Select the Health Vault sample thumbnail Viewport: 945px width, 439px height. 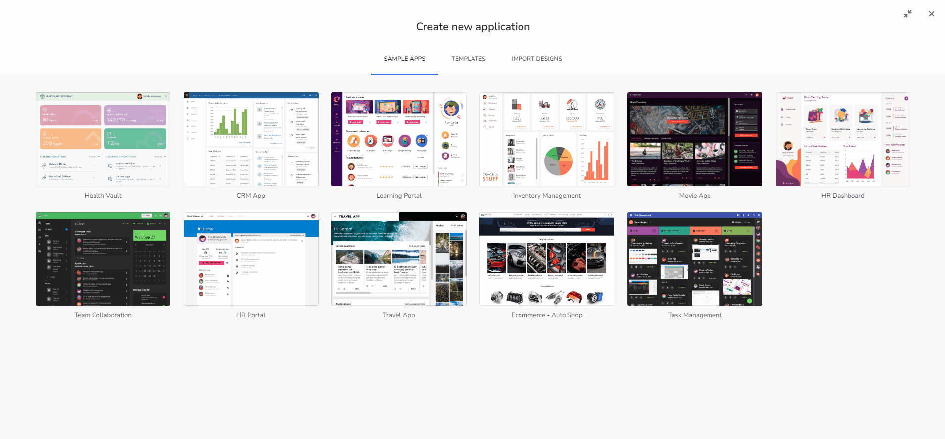click(x=103, y=139)
